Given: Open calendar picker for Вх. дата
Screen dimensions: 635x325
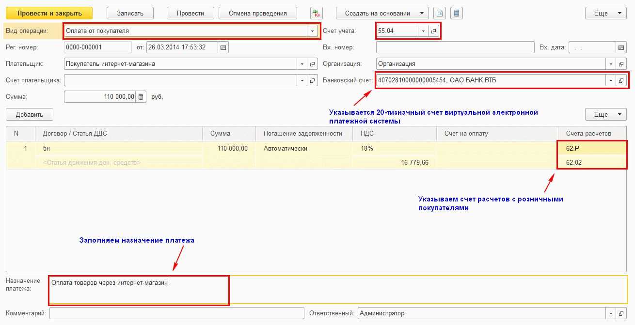Looking at the screenshot, I should (621, 47).
